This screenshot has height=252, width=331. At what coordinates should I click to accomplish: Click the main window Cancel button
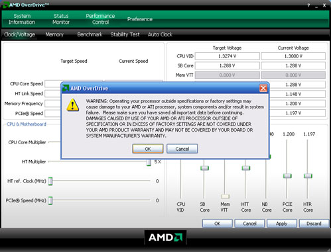tap(249, 224)
